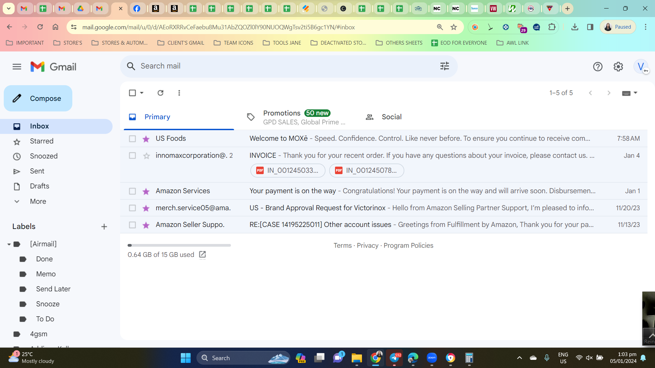Open the Privacy link
Image resolution: width=655 pixels, height=368 pixels.
point(367,246)
